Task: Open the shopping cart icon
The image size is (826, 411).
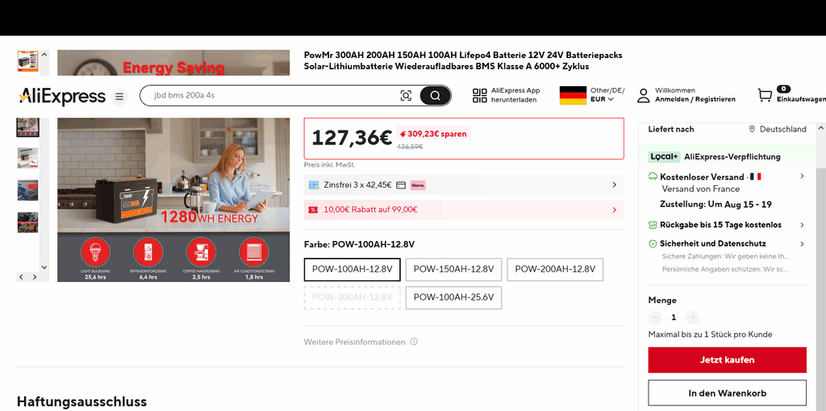Action: (765, 95)
